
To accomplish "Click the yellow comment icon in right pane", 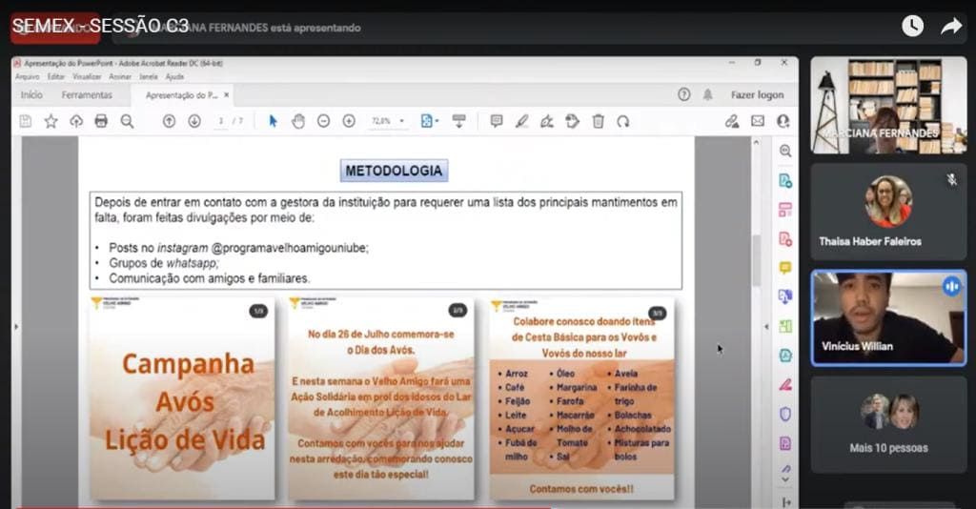I will [x=785, y=268].
